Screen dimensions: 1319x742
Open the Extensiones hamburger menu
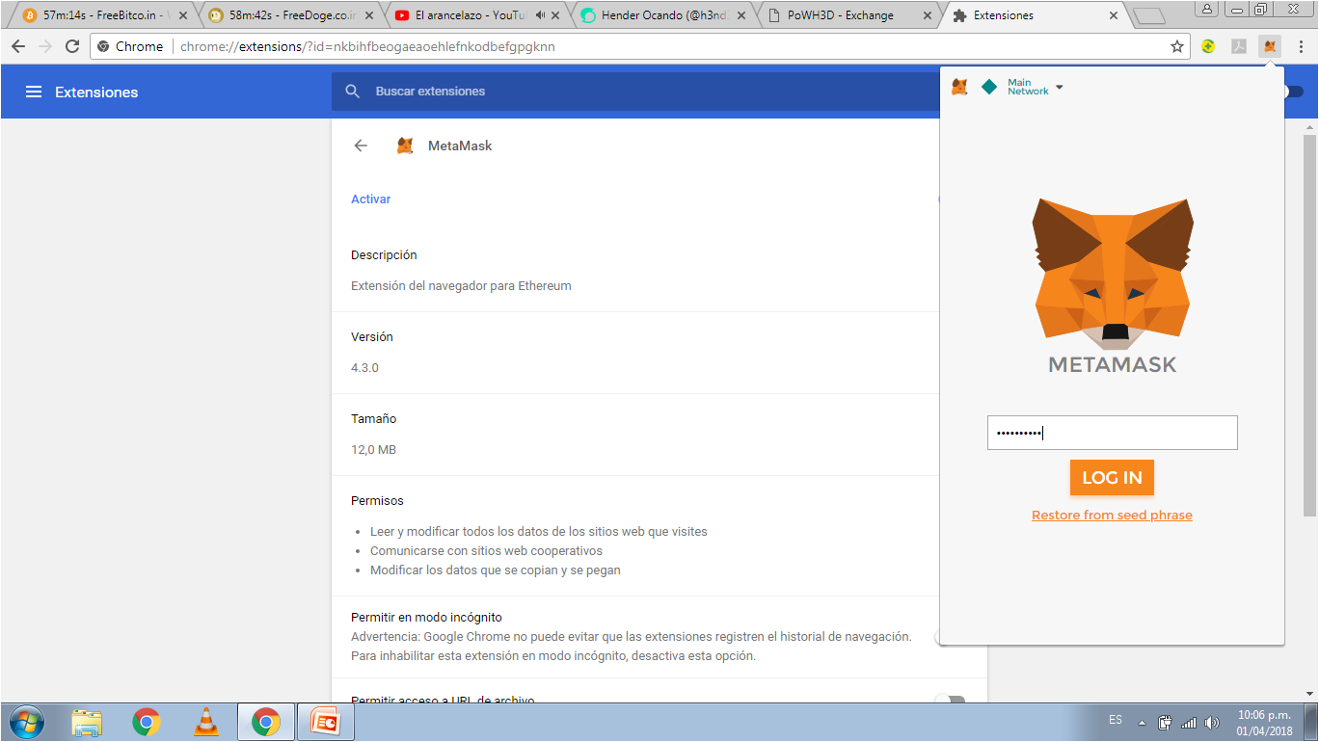(34, 92)
